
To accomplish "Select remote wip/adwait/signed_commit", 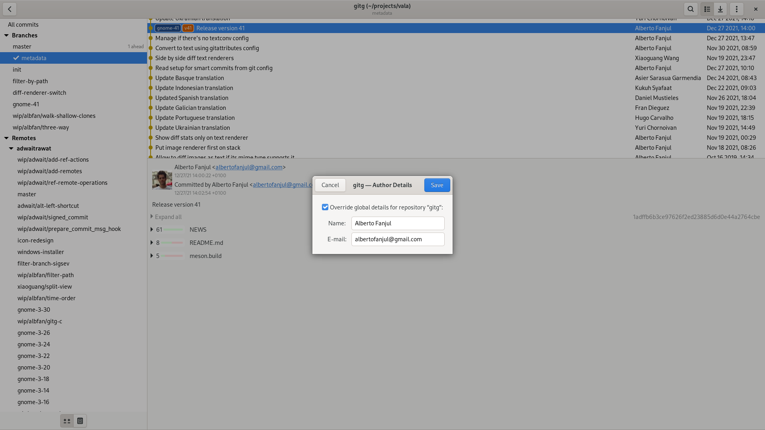I will coord(74,217).
